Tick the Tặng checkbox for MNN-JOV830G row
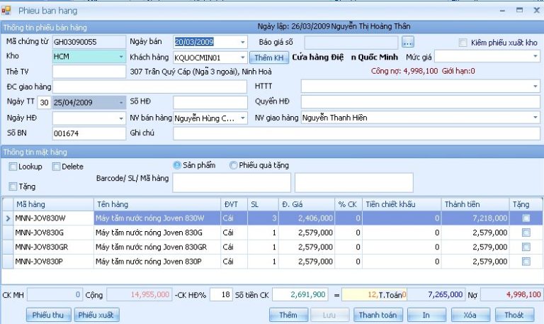 (526, 233)
